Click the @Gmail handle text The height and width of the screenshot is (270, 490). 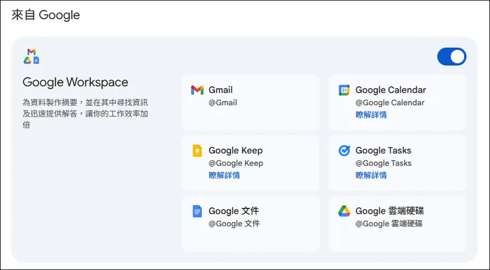coord(222,103)
